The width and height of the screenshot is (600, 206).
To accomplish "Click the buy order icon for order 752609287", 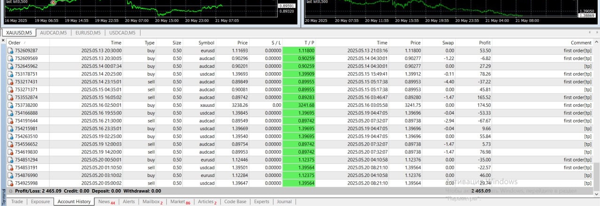I will [11, 51].
